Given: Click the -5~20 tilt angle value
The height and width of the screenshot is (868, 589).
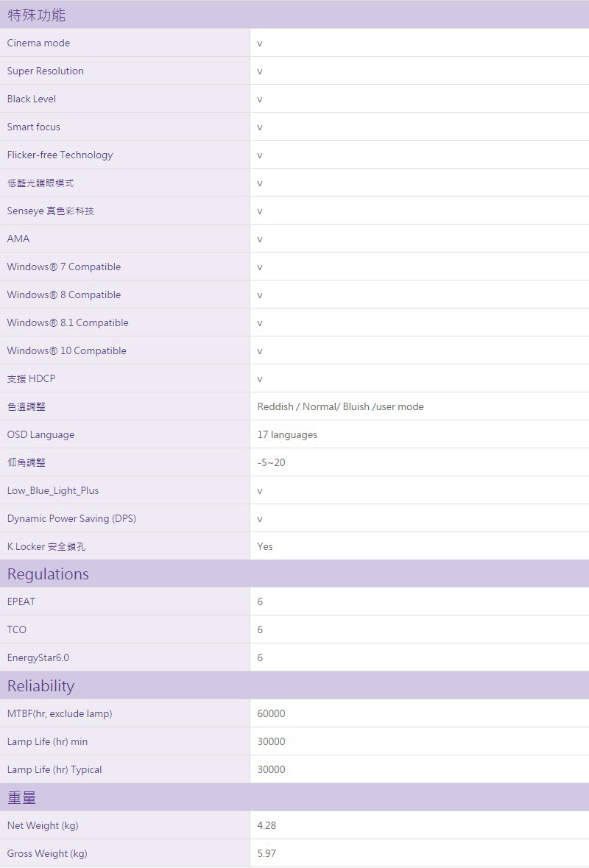Looking at the screenshot, I should (271, 462).
